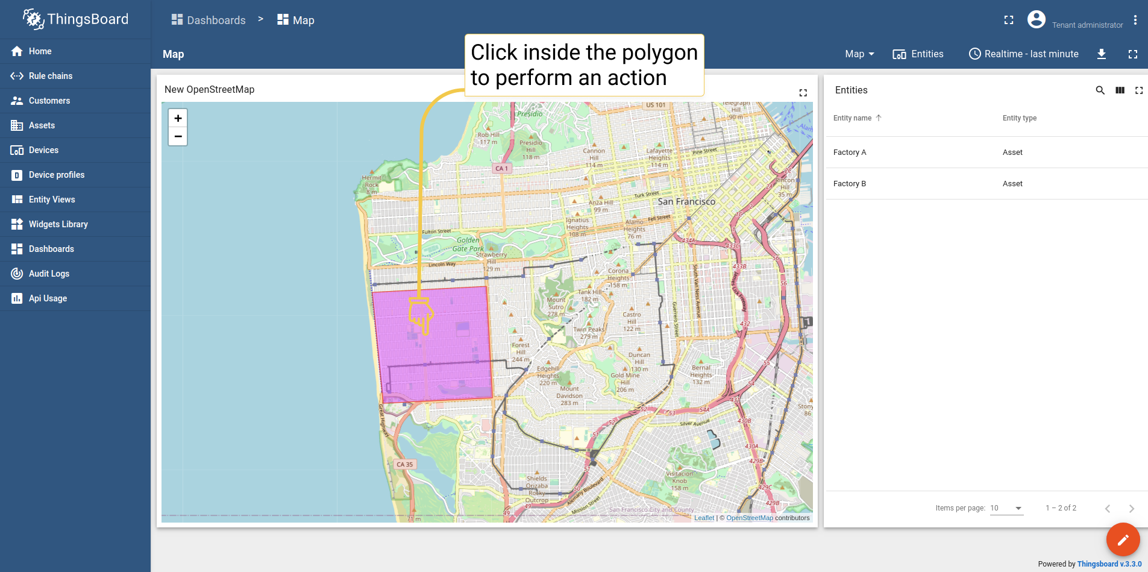Expand dashboard to fullscreen icon
The height and width of the screenshot is (572, 1148).
(1133, 54)
